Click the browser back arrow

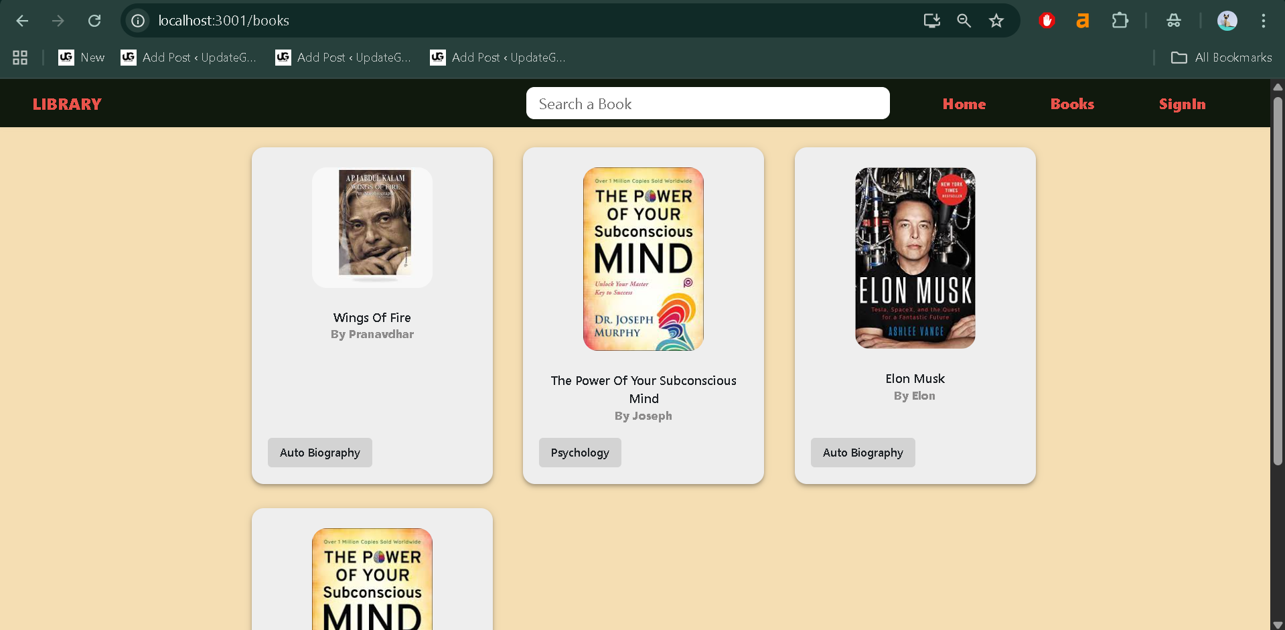click(22, 21)
